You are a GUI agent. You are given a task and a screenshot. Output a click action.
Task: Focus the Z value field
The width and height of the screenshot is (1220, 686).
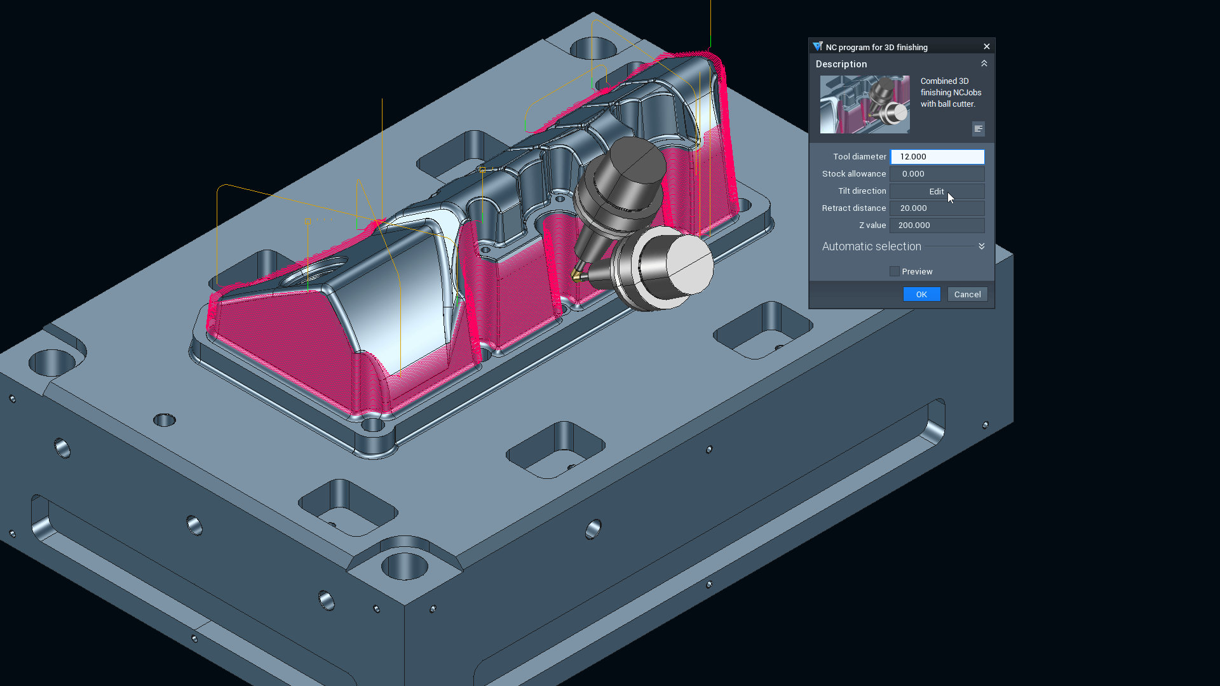pos(937,225)
